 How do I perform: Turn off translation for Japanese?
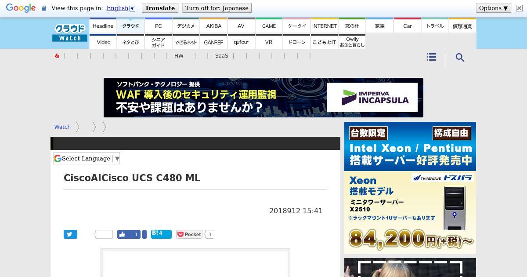(x=217, y=8)
